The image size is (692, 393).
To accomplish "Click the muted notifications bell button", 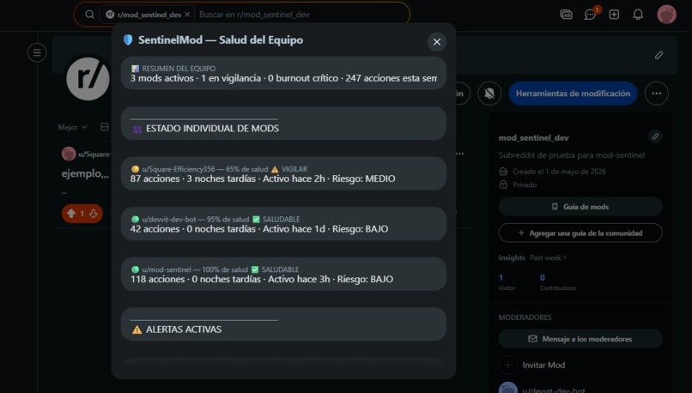I will pos(489,94).
